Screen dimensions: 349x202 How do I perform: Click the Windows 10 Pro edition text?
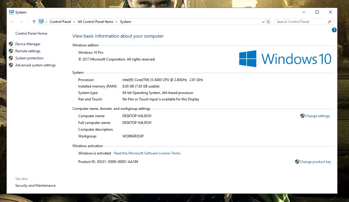coord(91,53)
